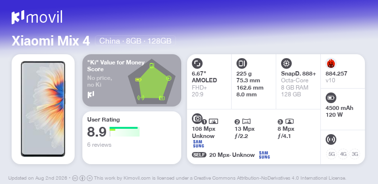Image resolution: width=378 pixels, height=184 pixels.
Task: Select the 5G network badge
Action: tap(331, 154)
